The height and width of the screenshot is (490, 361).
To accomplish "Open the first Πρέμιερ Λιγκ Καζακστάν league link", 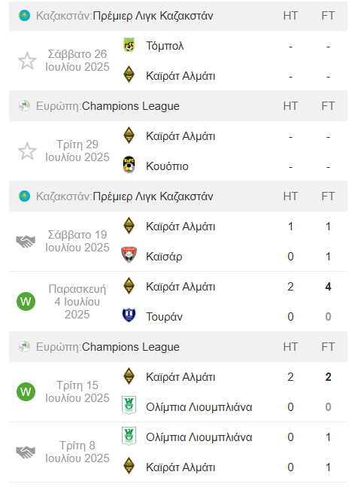I will click(153, 16).
